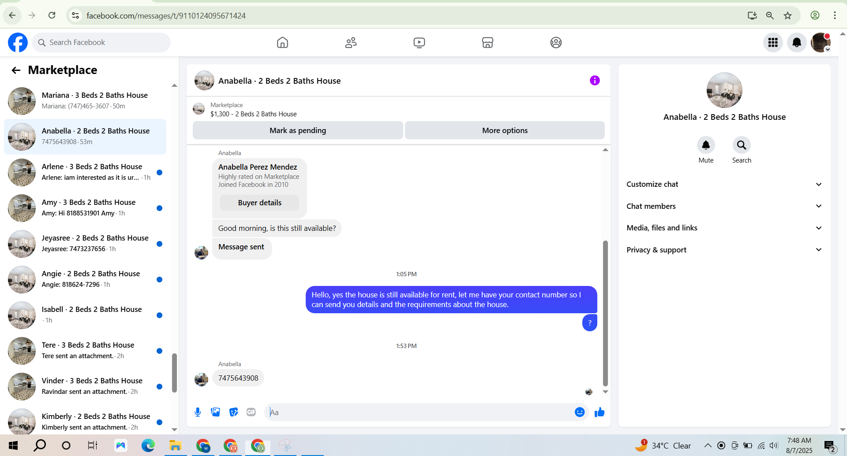The width and height of the screenshot is (847, 456).
Task: Open the Facebook Home feed icon
Action: tap(282, 42)
